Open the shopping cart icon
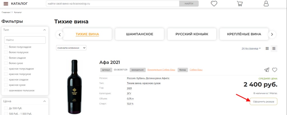 pos(240,4)
